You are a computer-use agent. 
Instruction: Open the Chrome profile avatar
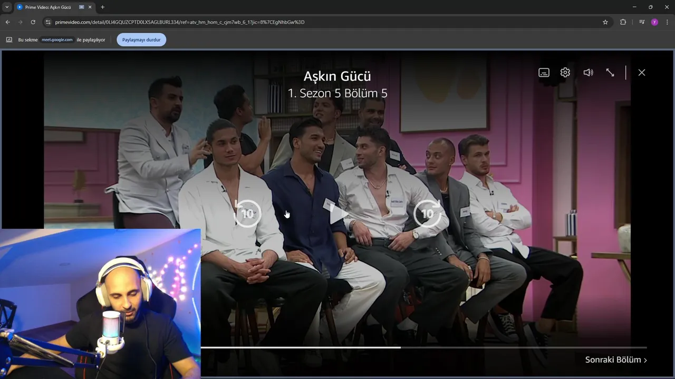point(654,22)
